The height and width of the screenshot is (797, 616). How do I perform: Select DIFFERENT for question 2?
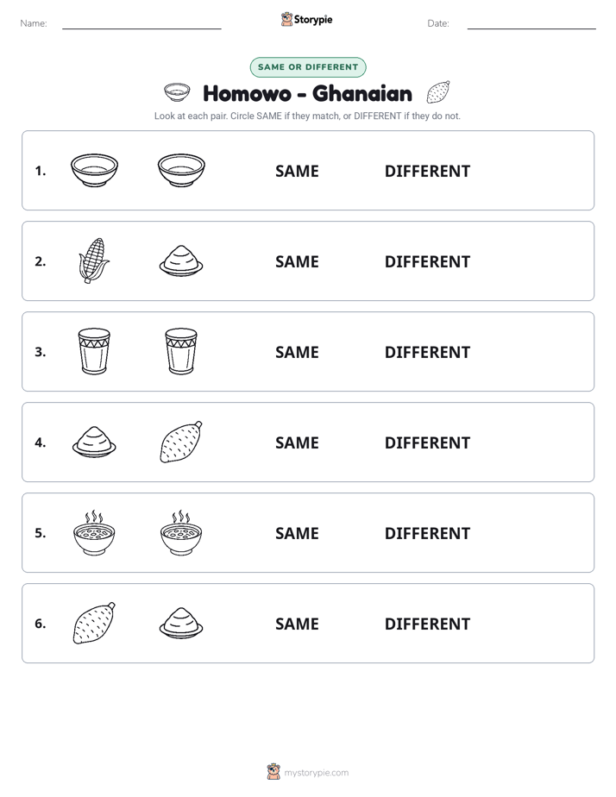(x=427, y=261)
